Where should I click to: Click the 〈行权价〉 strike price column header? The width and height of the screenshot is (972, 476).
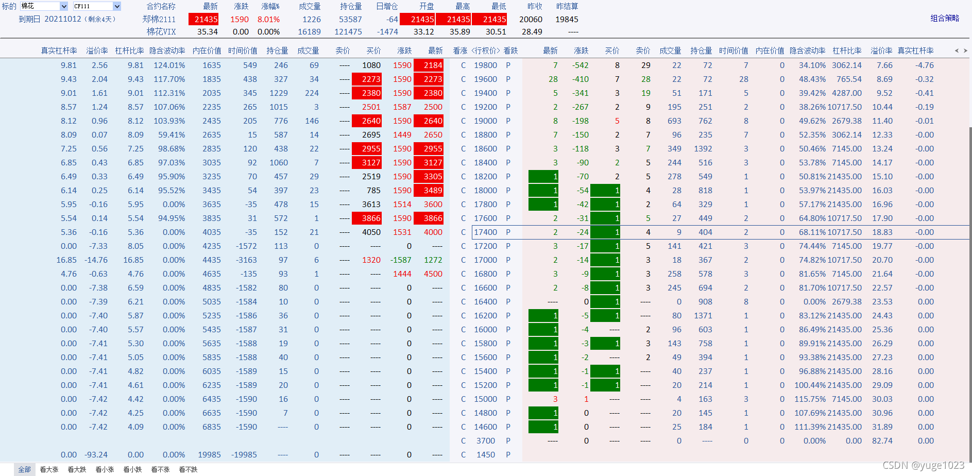pos(486,50)
